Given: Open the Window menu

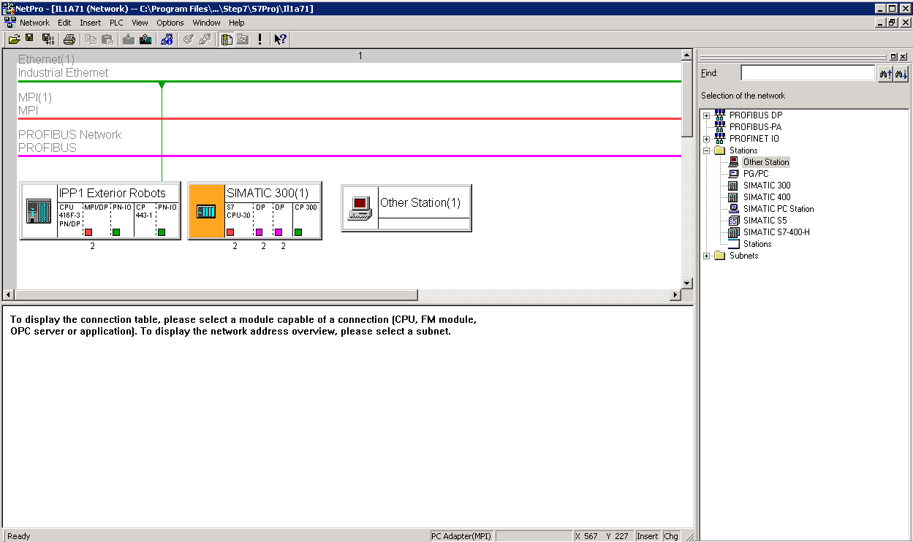Looking at the screenshot, I should [x=206, y=23].
